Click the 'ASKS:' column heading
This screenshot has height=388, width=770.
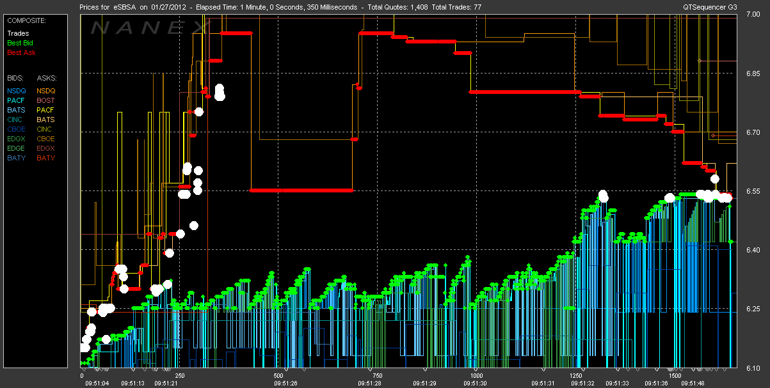tap(47, 77)
